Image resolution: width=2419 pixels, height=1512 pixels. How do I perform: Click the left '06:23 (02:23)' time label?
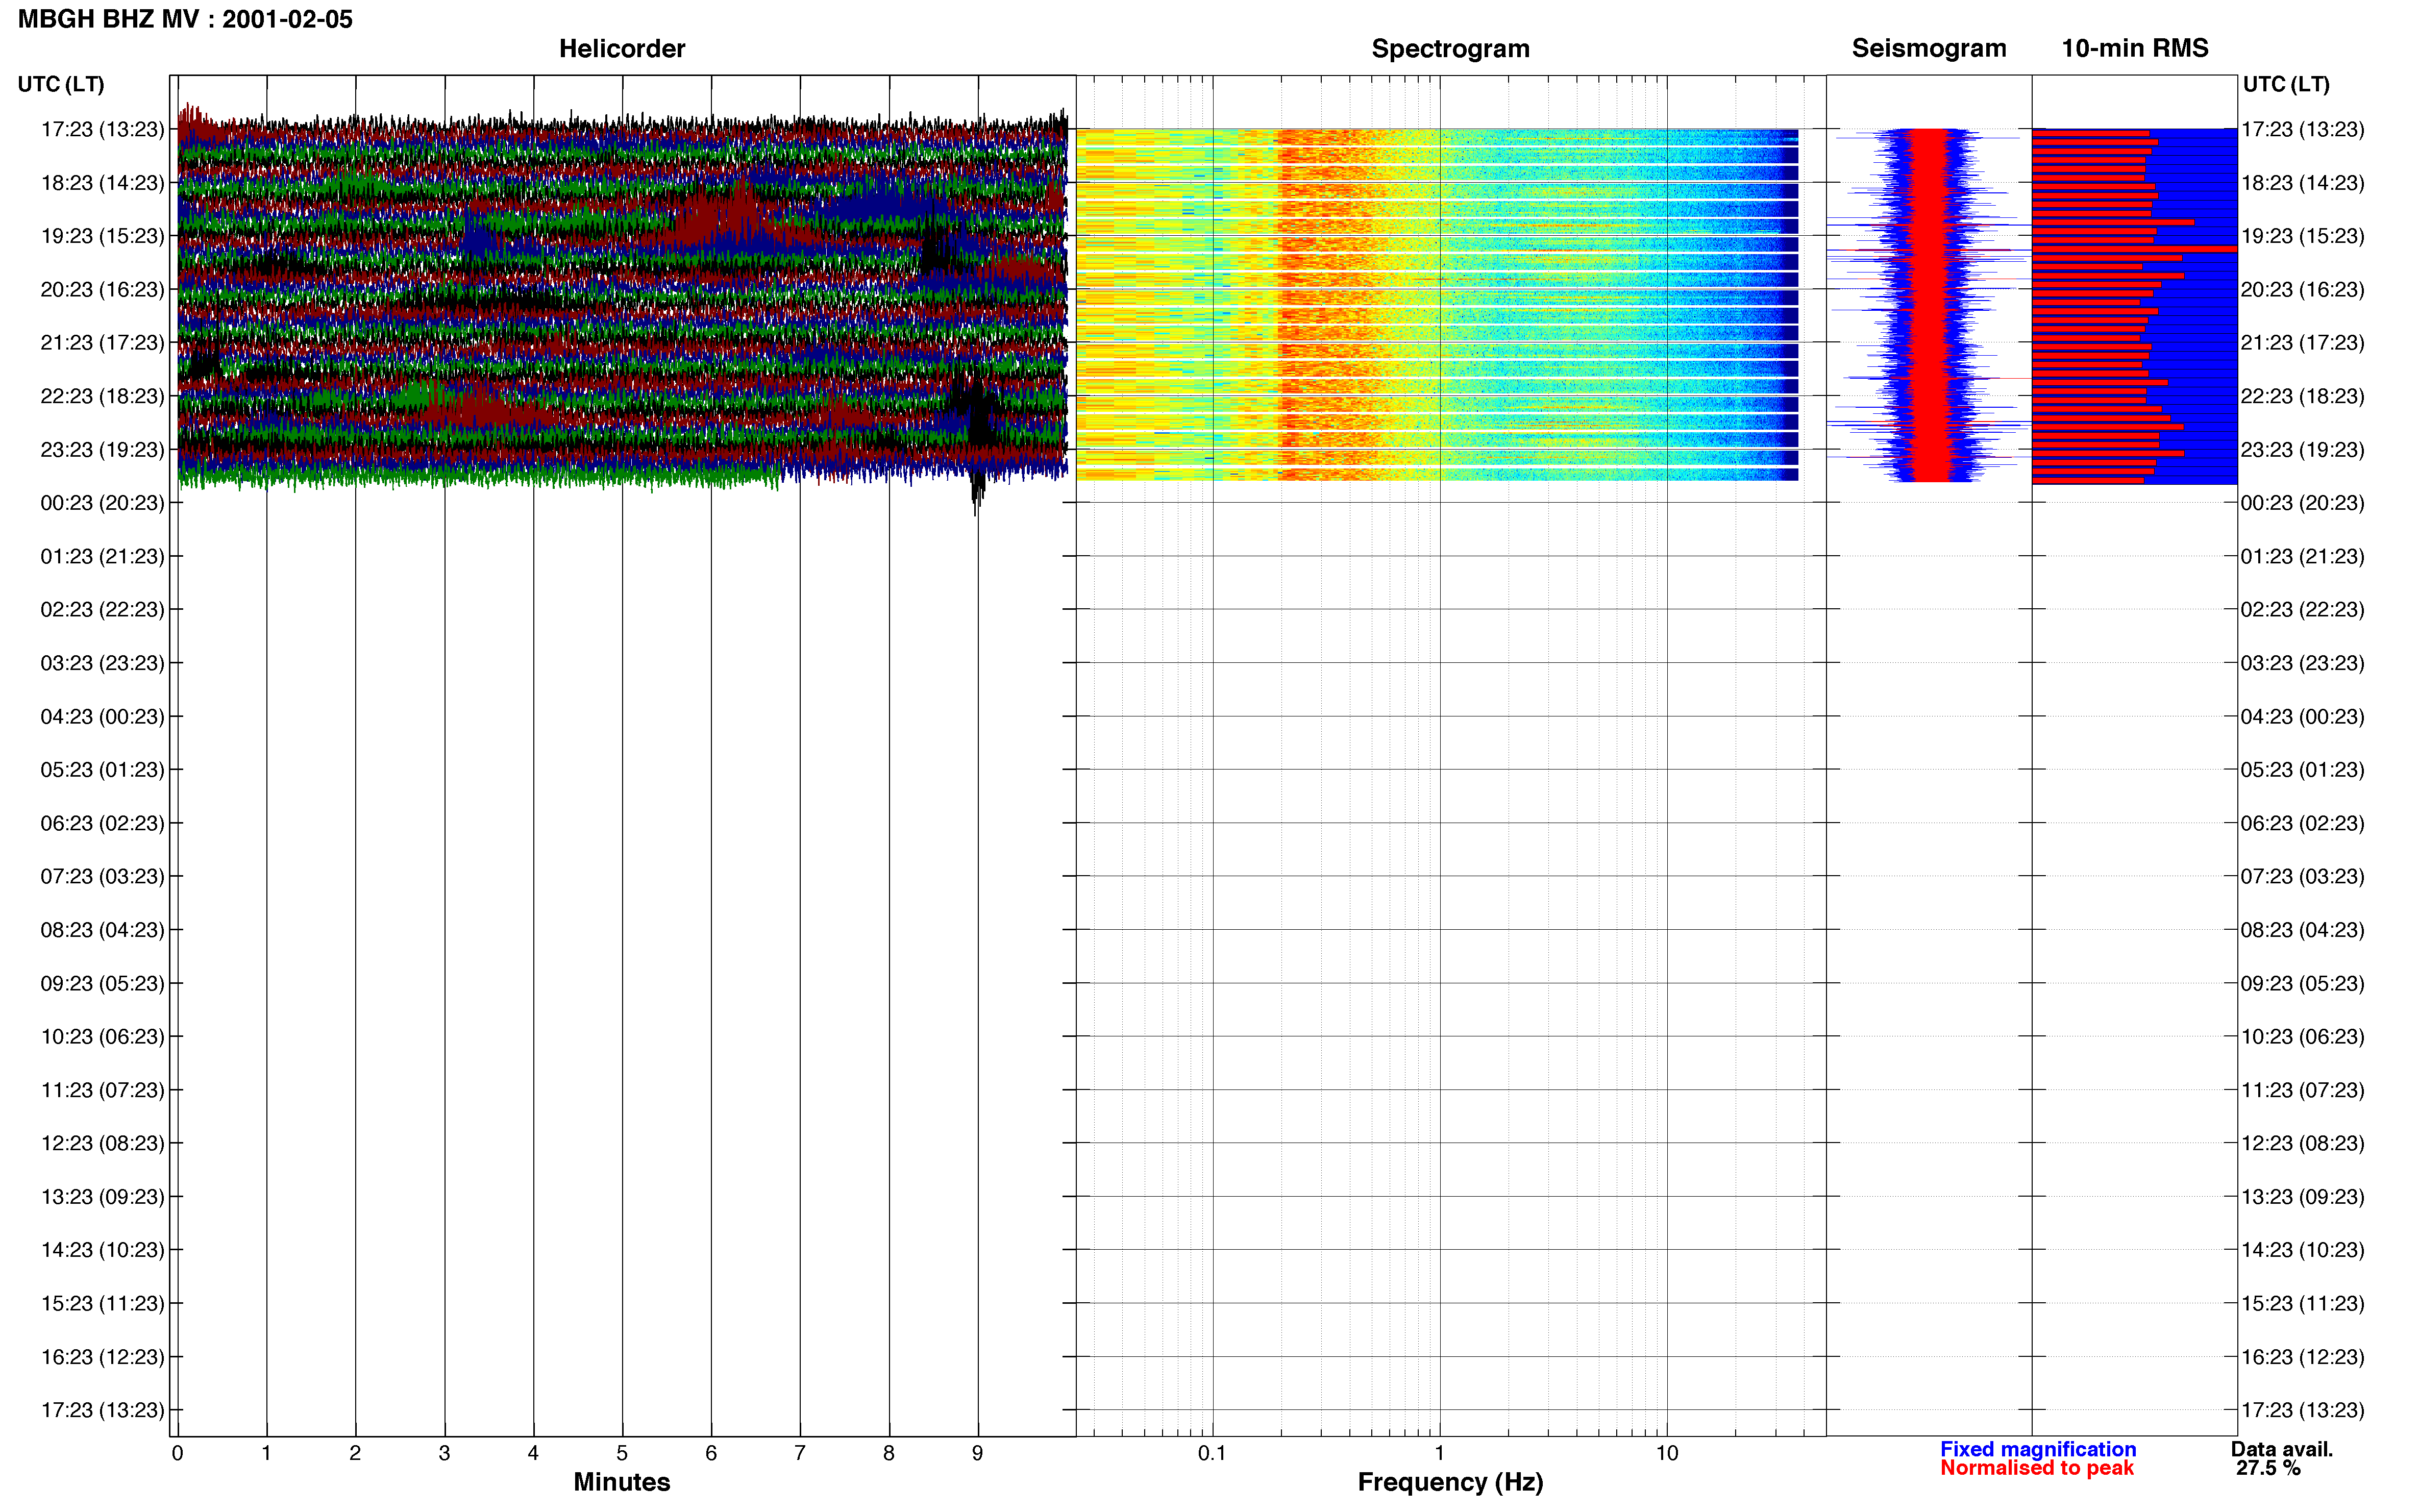point(102,823)
